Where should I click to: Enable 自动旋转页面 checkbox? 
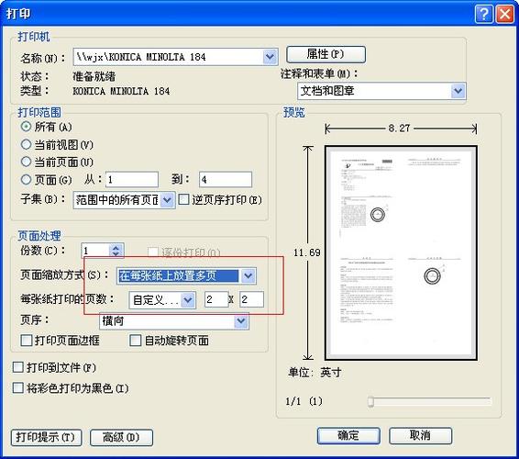pyautogui.click(x=136, y=341)
